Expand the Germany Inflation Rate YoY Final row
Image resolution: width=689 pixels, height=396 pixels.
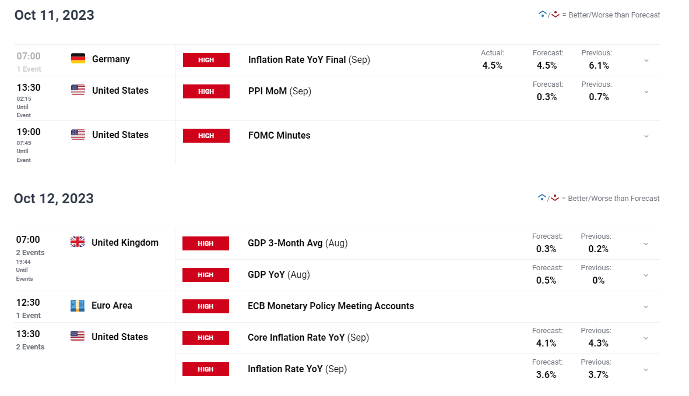646,61
